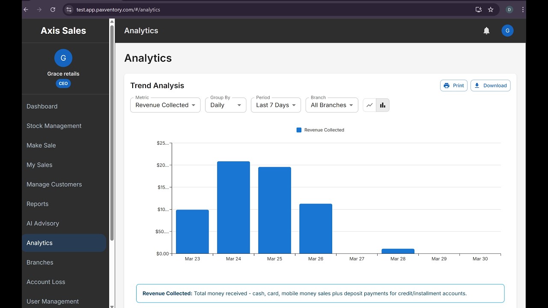View site information icon in address bar
Viewport: 548px width, 308px height.
[x=69, y=9]
